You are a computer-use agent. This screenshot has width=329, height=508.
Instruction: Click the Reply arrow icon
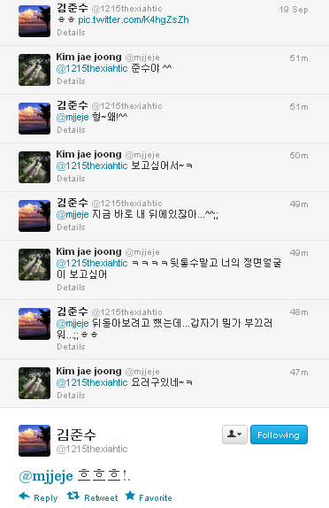24,496
